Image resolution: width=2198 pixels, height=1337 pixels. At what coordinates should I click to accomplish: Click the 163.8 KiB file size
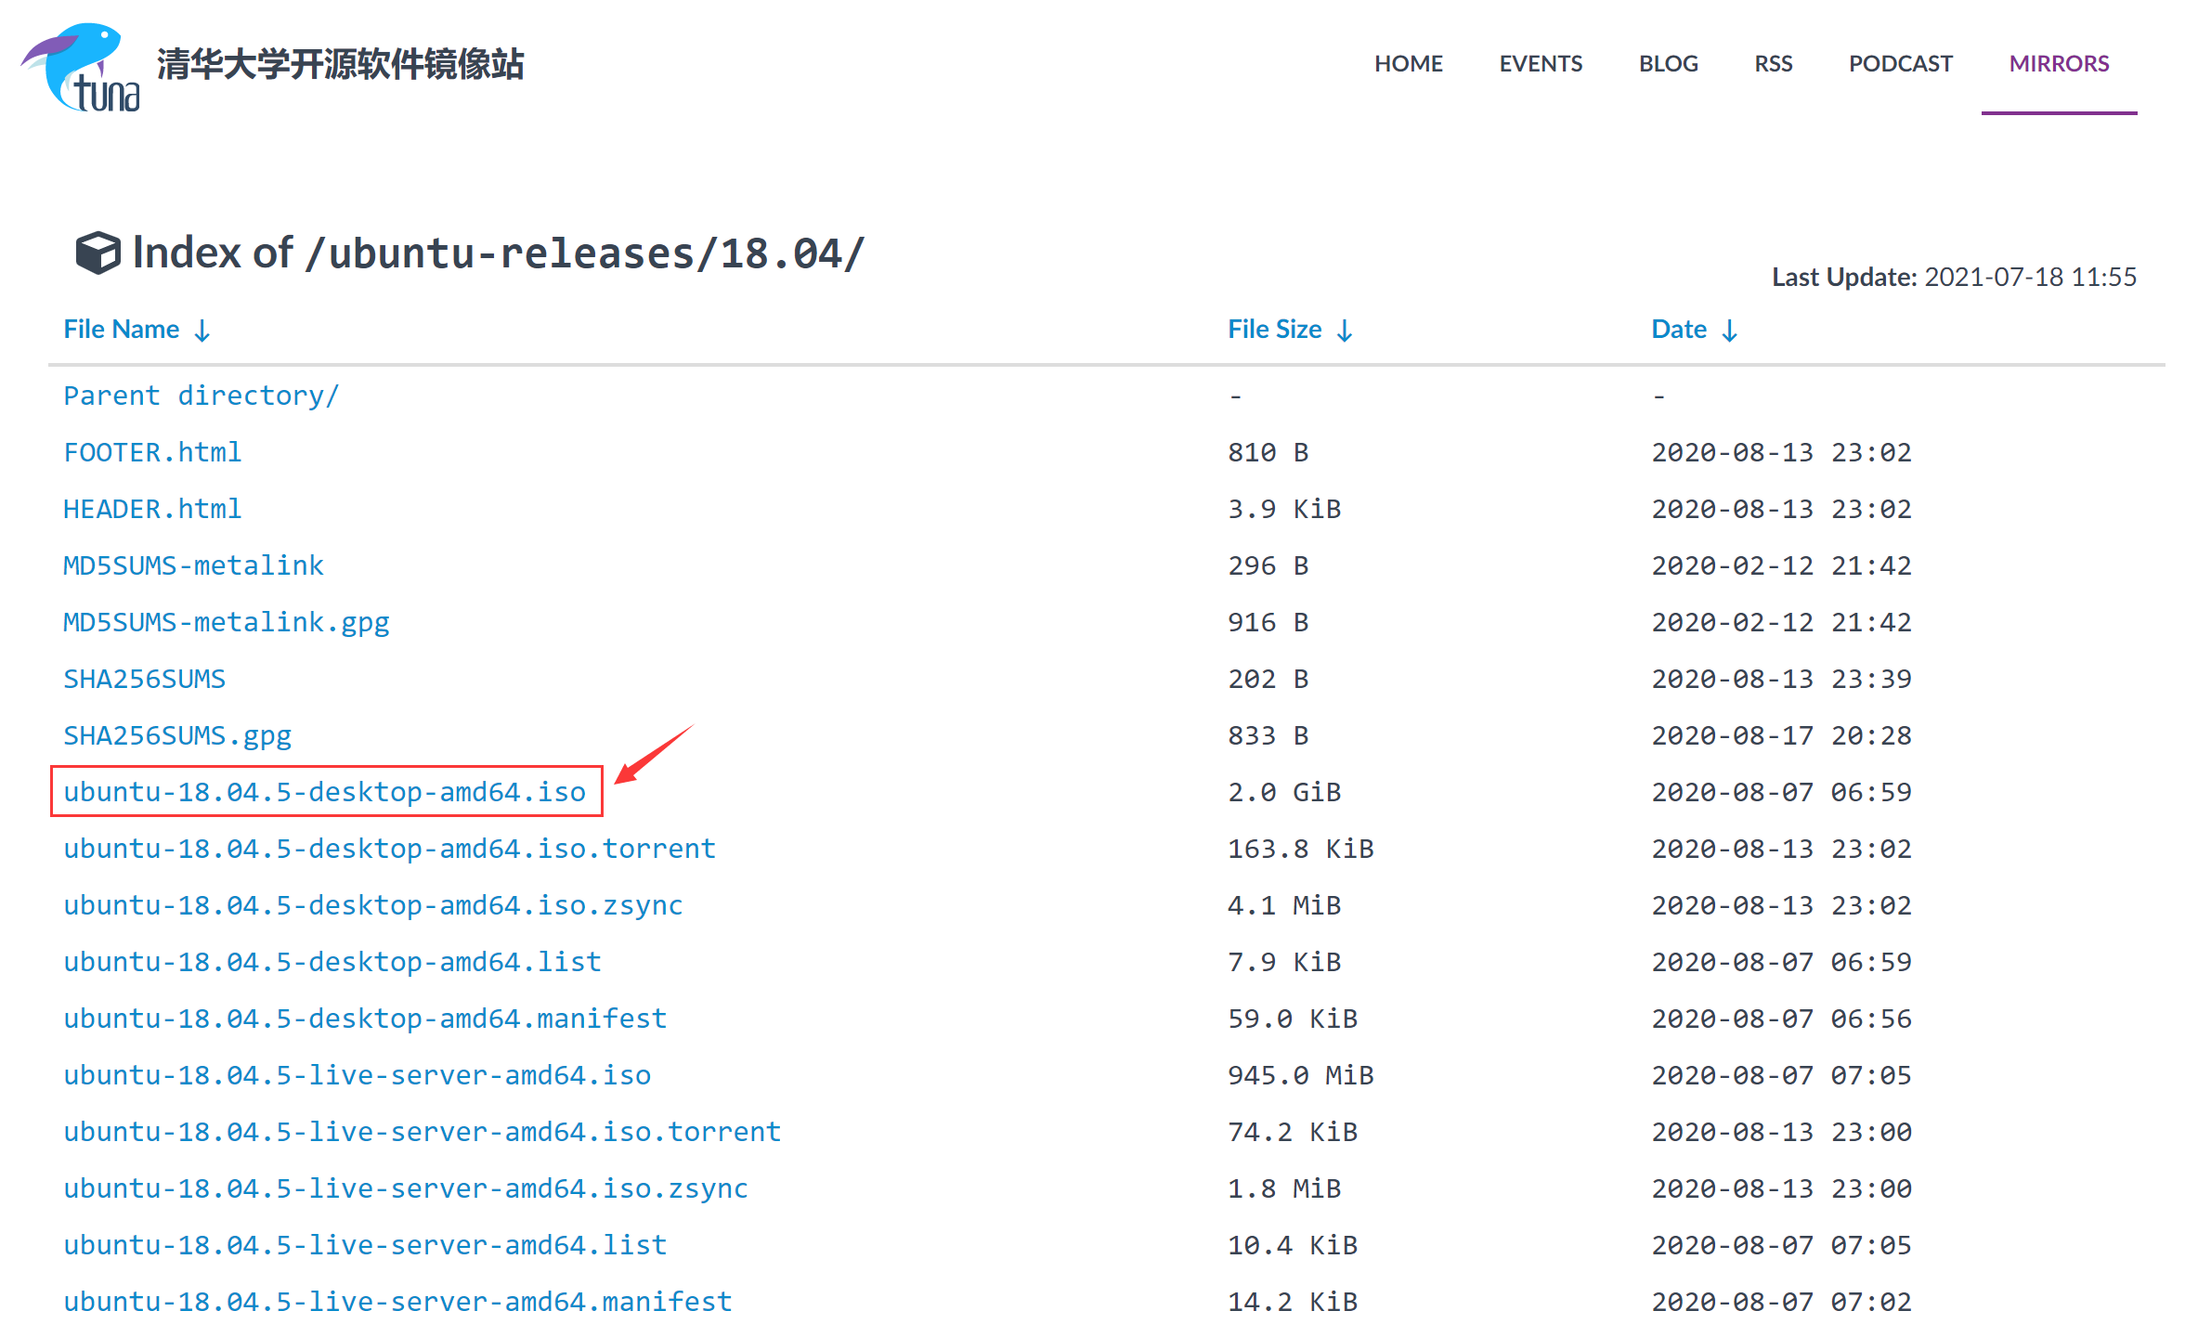(1301, 849)
